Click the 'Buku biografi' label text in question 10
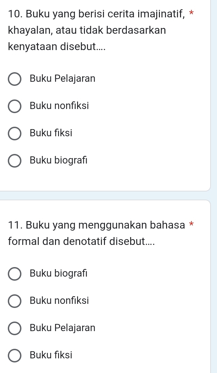This screenshot has height=373, width=217. (58, 160)
